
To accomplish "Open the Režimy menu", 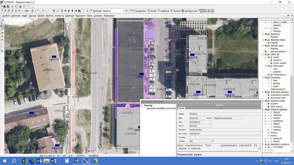I will click(x=49, y=15).
